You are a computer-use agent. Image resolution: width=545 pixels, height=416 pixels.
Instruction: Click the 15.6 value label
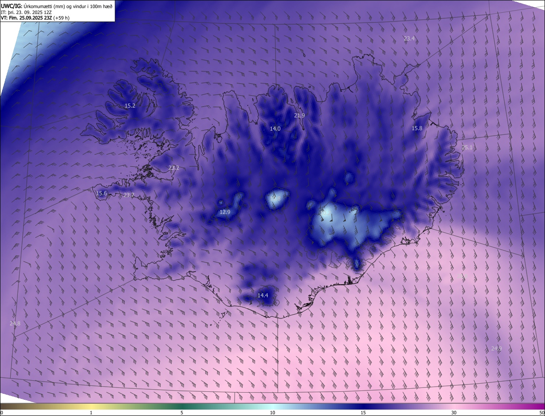(x=101, y=194)
